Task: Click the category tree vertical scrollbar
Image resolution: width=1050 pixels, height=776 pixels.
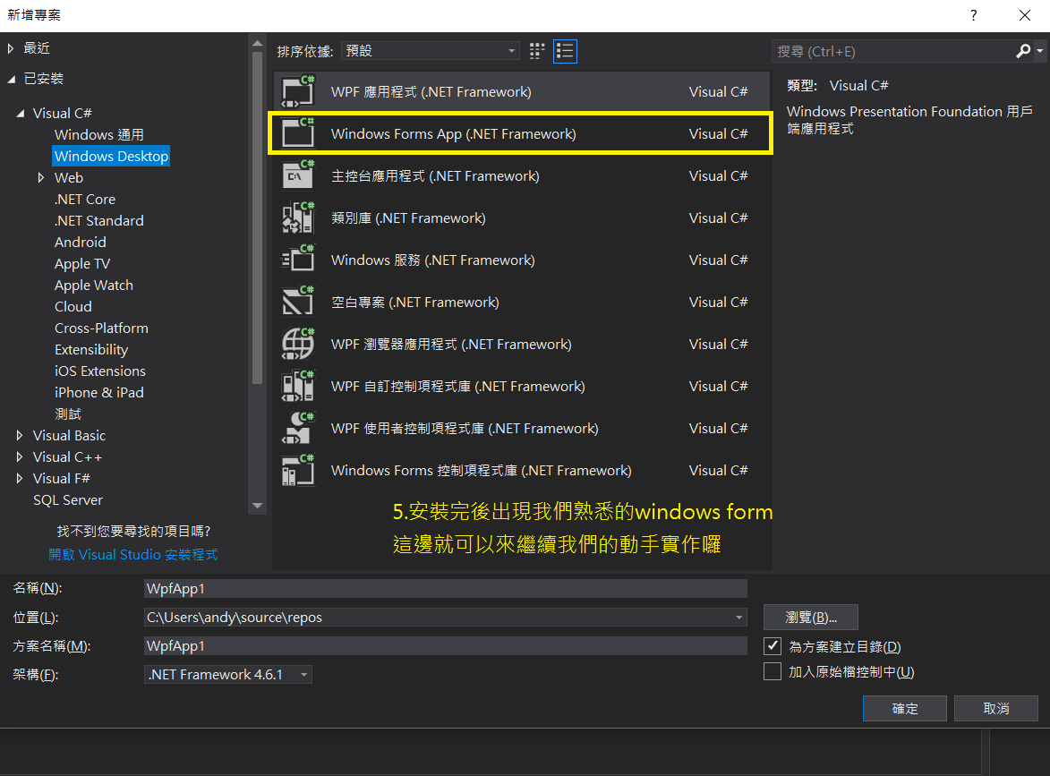Action: 258,224
